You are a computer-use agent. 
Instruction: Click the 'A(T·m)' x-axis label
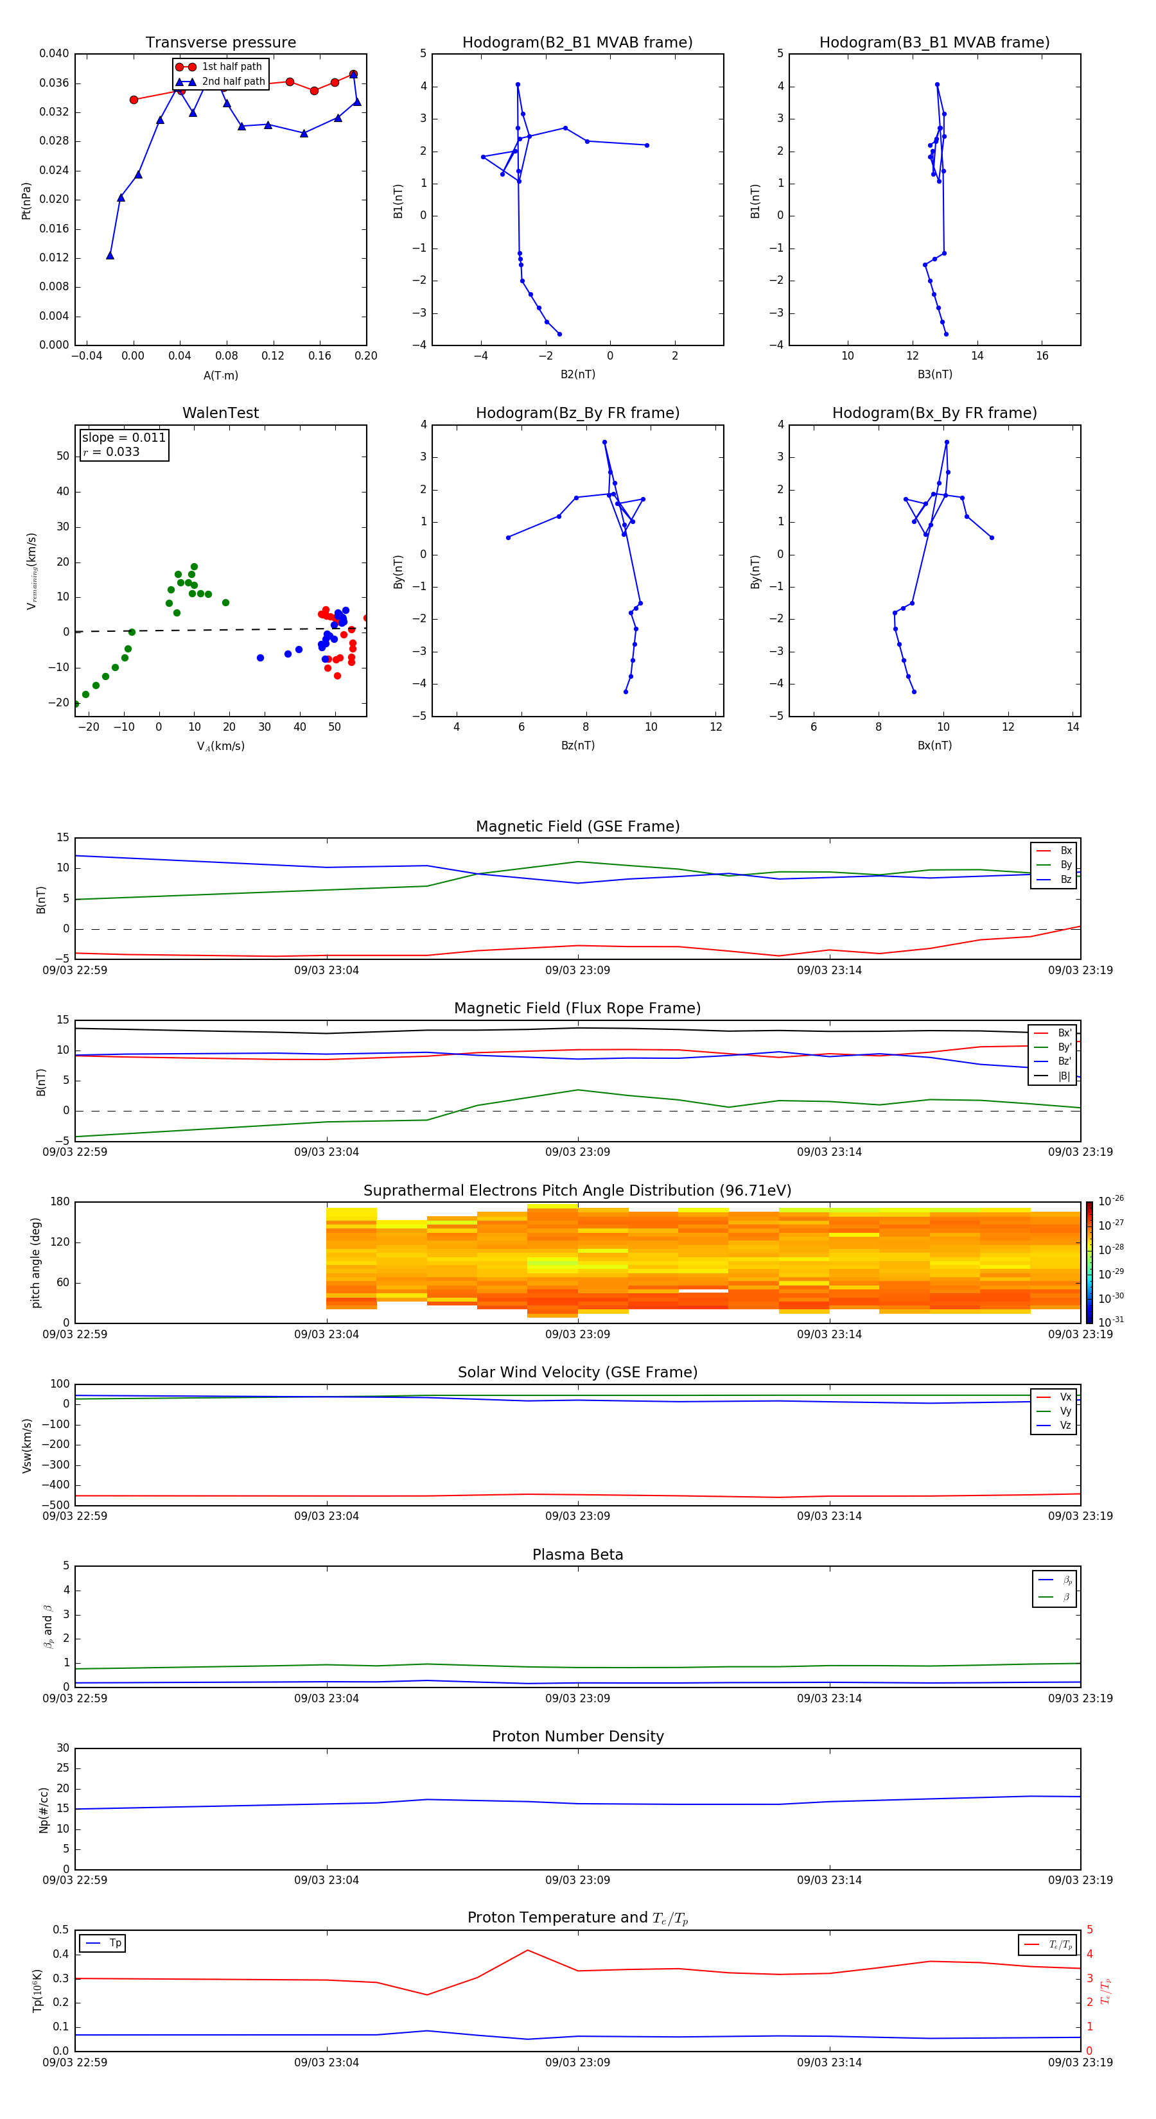pyautogui.click(x=220, y=375)
